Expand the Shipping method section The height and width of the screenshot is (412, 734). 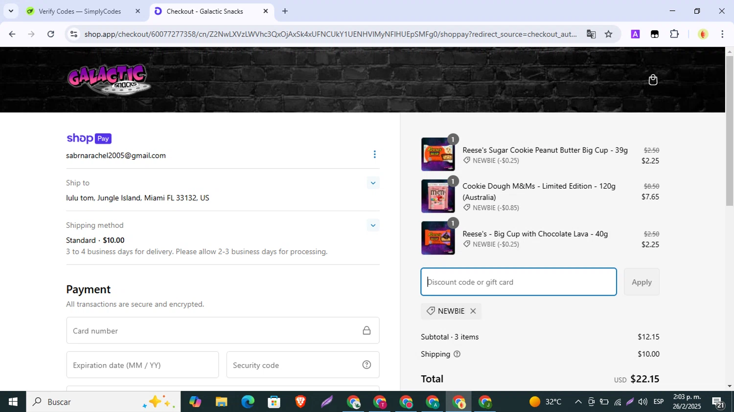coord(373,225)
